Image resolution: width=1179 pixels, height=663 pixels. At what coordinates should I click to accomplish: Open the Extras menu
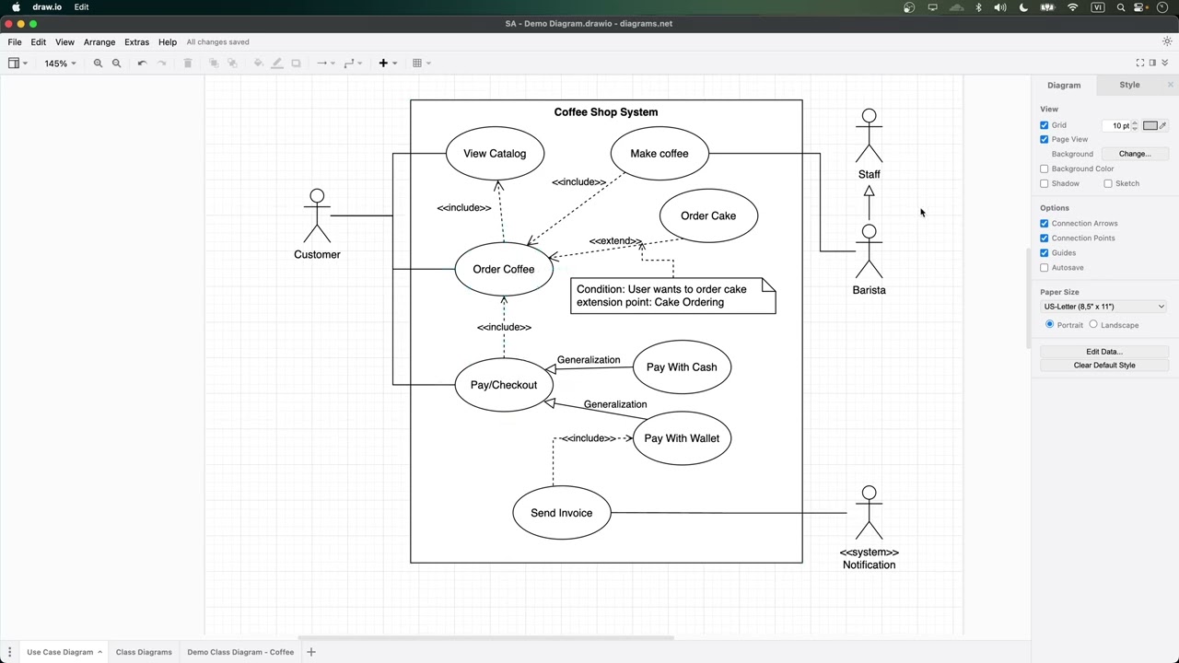click(x=136, y=42)
